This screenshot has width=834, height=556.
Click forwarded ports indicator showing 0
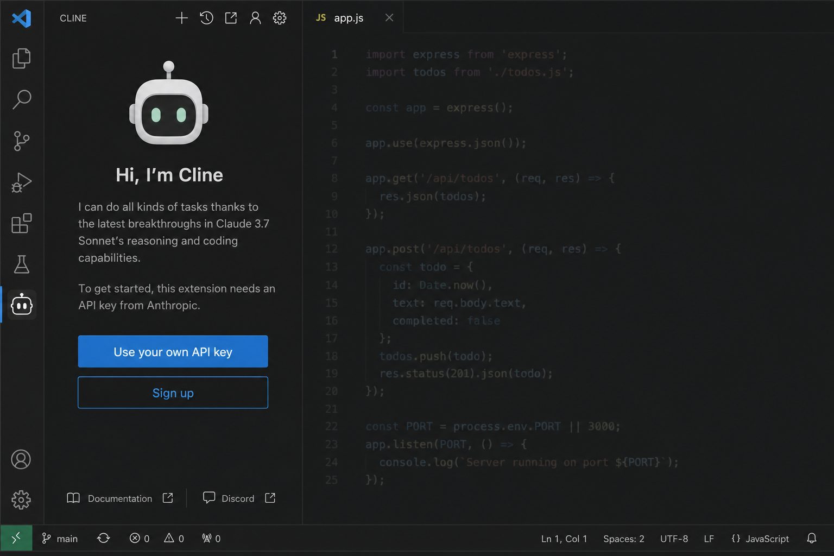[211, 538]
